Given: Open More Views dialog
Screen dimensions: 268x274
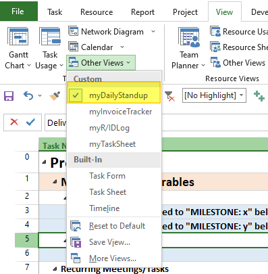Looking at the screenshot, I should tap(113, 258).
